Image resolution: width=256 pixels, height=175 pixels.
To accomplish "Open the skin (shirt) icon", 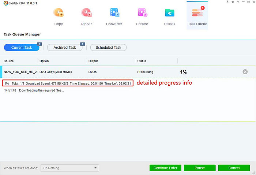I will (233, 2).
